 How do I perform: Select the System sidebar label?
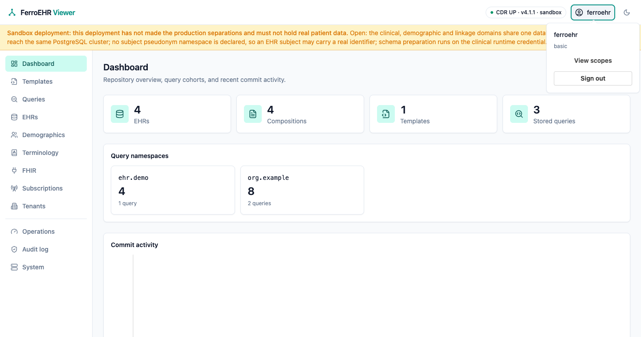[33, 267]
